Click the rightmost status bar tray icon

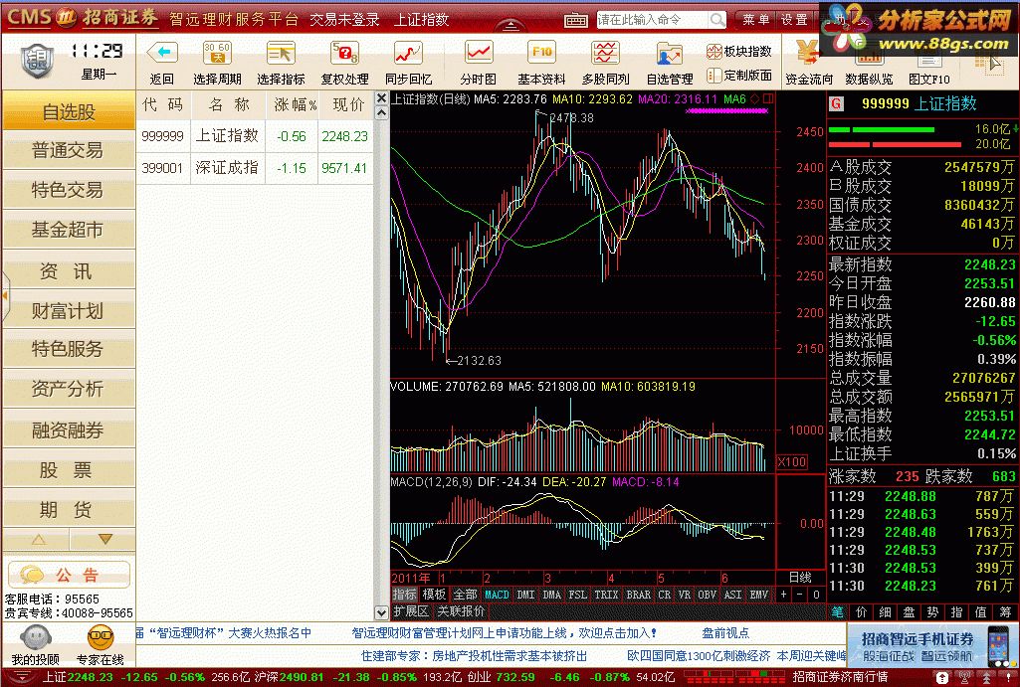point(1010,677)
